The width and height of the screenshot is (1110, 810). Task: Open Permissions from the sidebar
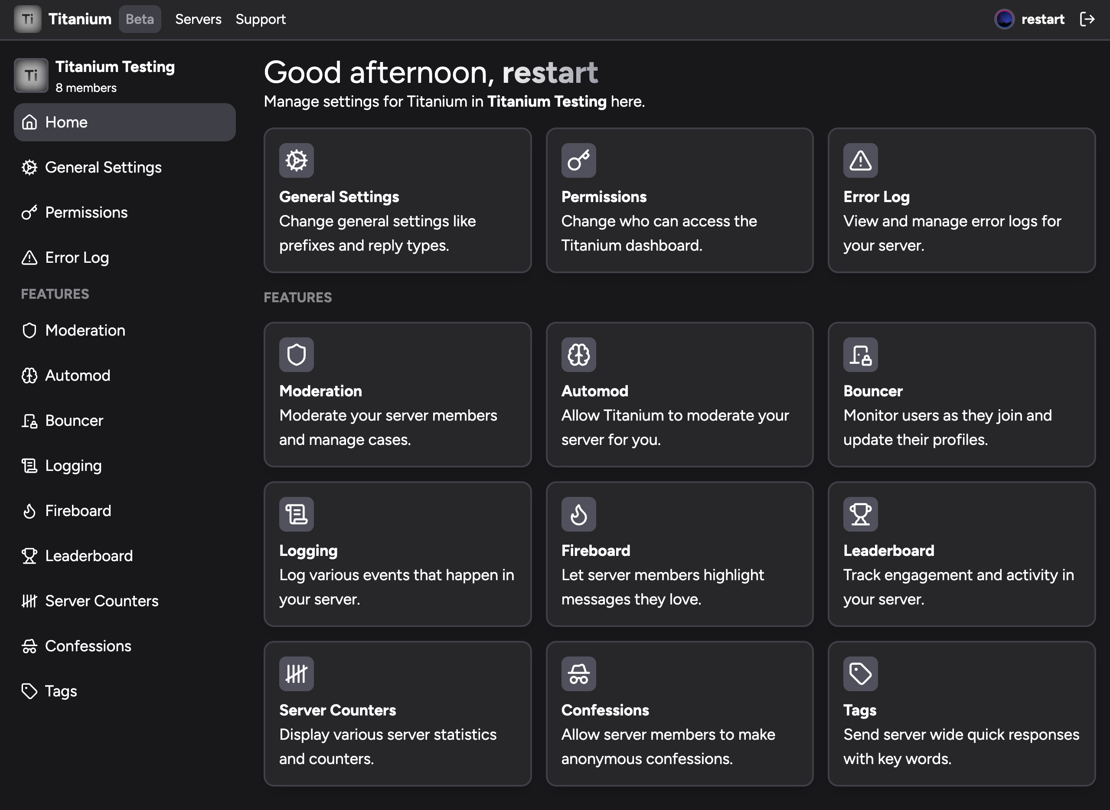tap(124, 212)
